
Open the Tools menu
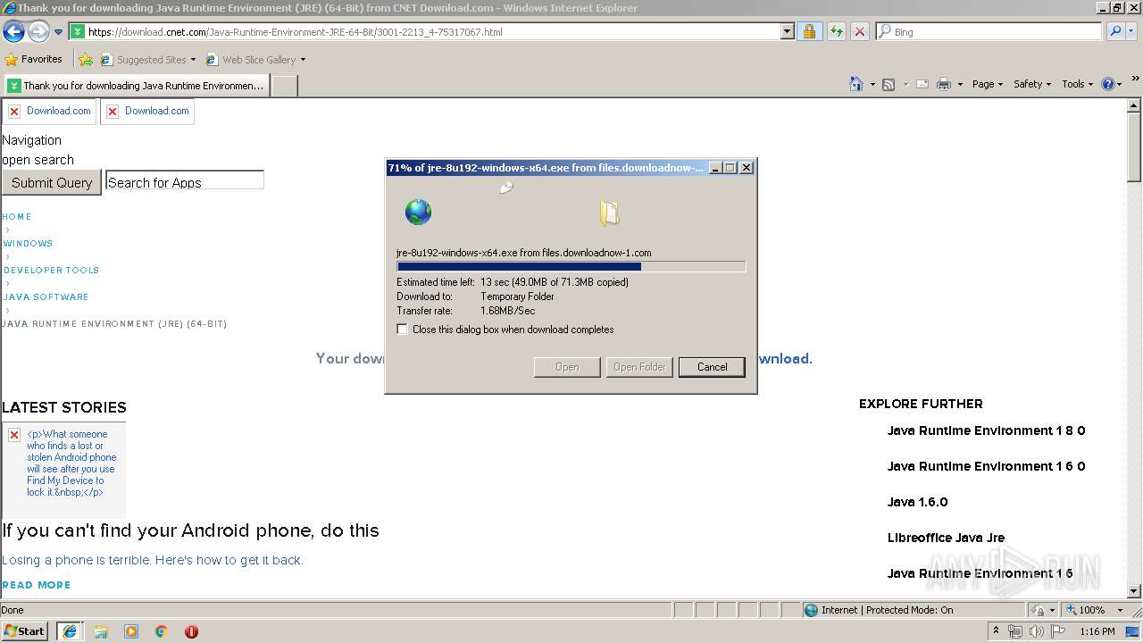pos(1077,84)
